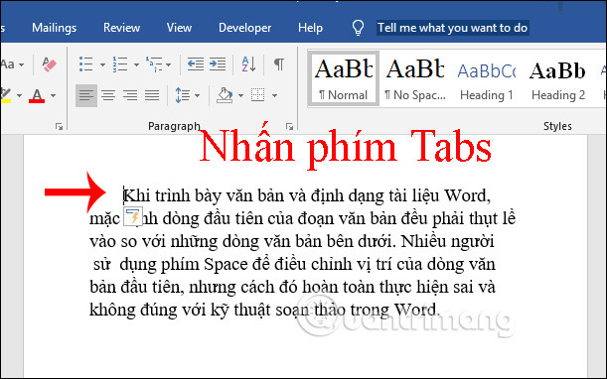The width and height of the screenshot is (607, 379).
Task: Click the Tell me lightbulb icon
Action: tap(358, 28)
